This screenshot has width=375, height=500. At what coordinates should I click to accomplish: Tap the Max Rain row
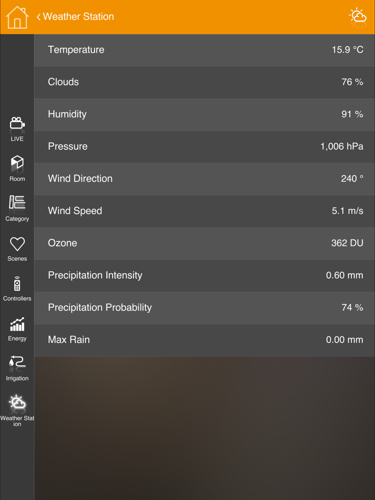pyautogui.click(x=205, y=340)
